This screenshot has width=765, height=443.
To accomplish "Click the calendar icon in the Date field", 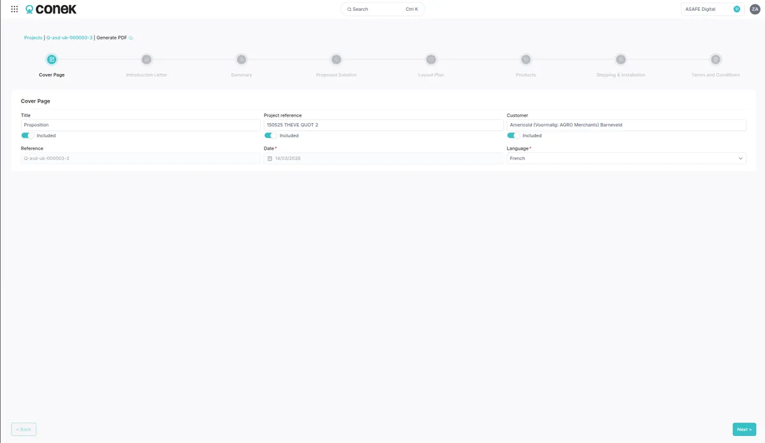I will (270, 158).
